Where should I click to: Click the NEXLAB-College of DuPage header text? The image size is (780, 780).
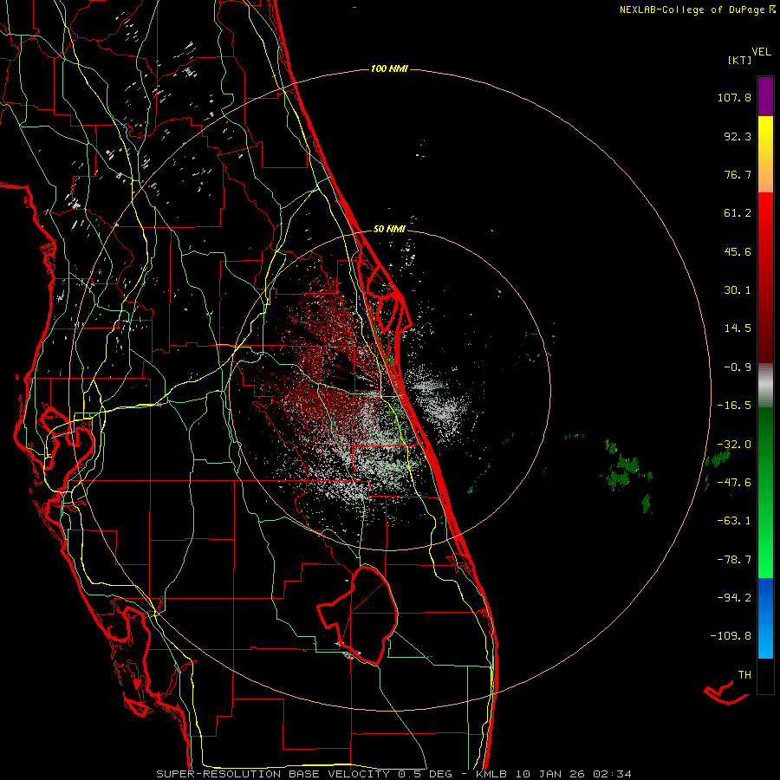tap(698, 10)
